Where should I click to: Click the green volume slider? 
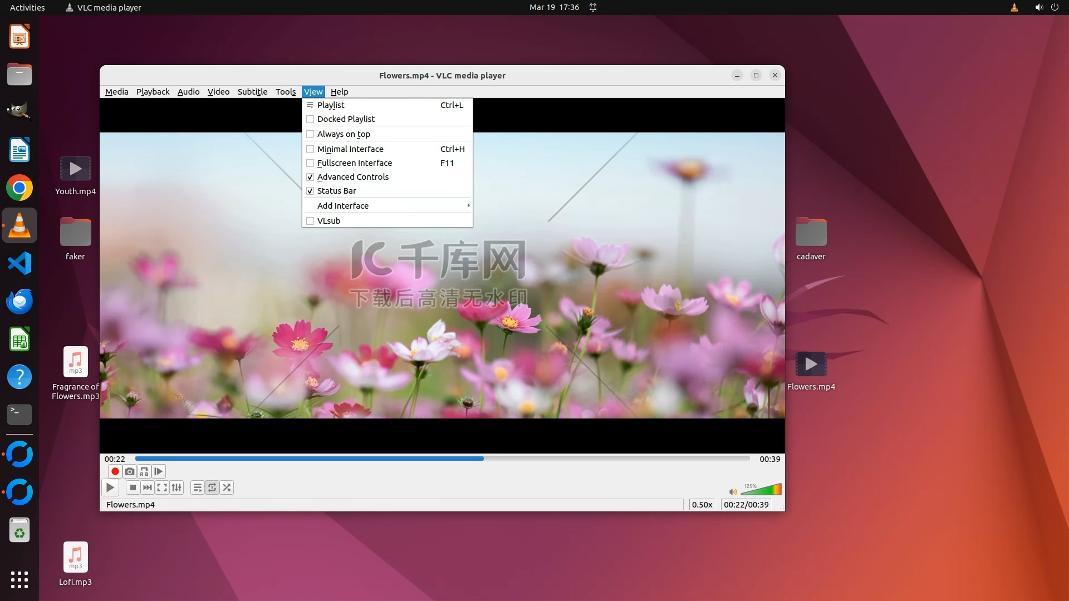(x=762, y=490)
